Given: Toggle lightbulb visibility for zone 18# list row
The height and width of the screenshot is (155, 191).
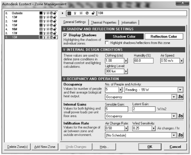Looking at the screenshot, I should pos(45,37).
